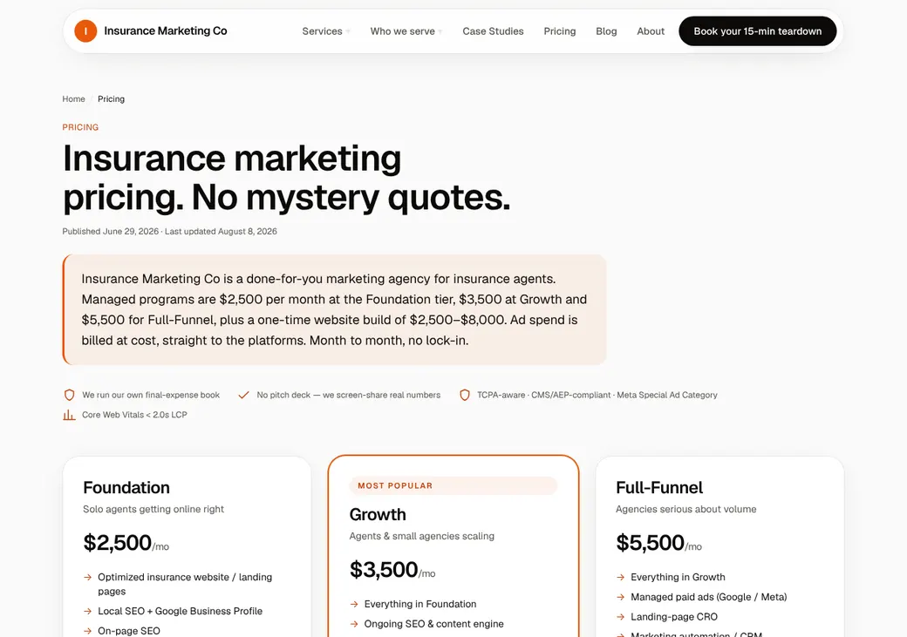Click 'Solo agents getting online right' subtitle
907x637 pixels.
coord(153,509)
